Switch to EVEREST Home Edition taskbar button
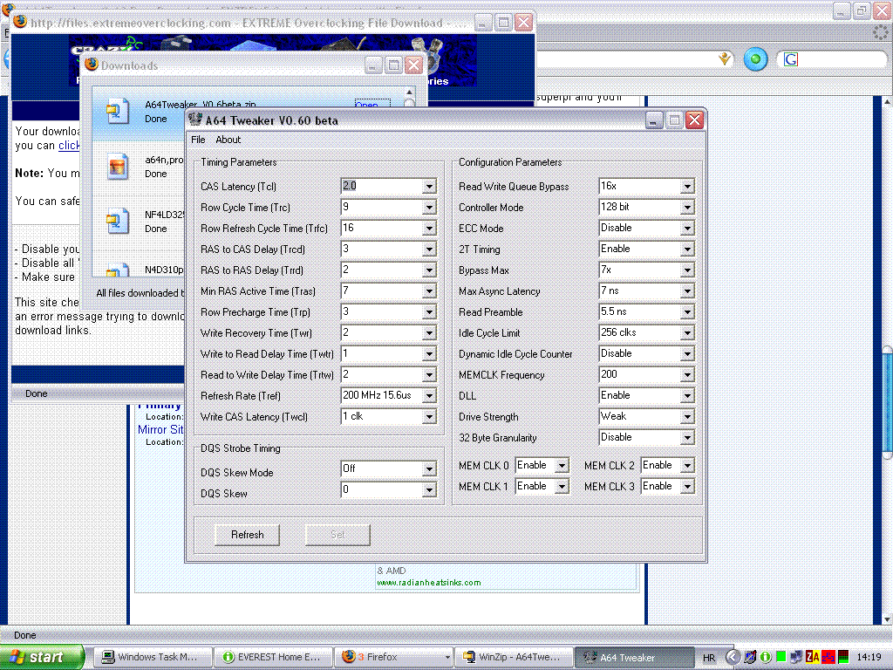This screenshot has height=670, width=893. 272,657
